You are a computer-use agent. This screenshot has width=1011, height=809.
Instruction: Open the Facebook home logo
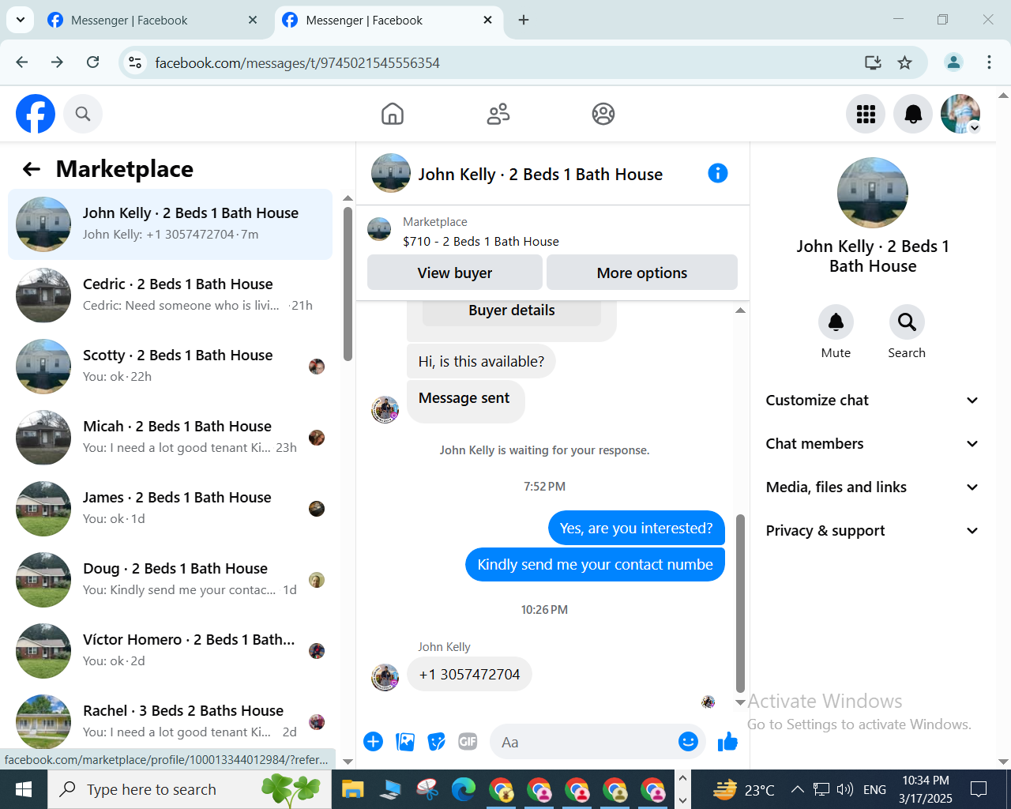(36, 114)
